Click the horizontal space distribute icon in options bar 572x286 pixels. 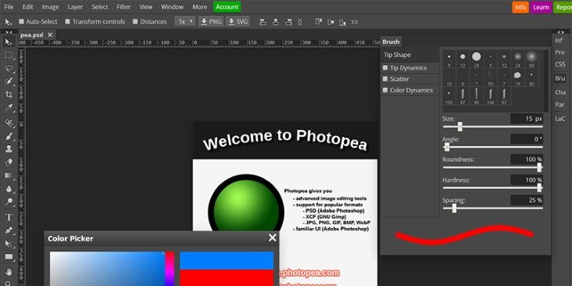pos(355,22)
